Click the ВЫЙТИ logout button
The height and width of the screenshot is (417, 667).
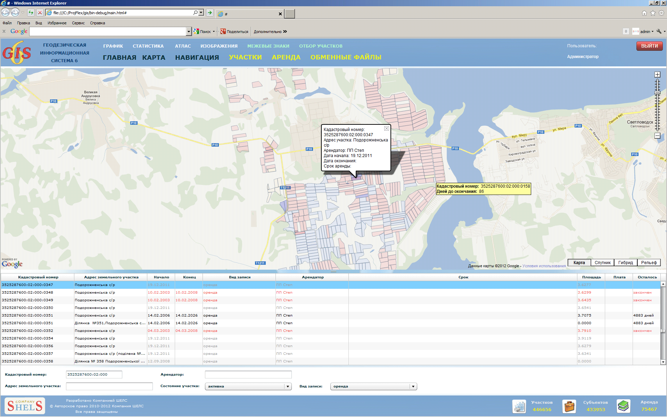point(649,46)
